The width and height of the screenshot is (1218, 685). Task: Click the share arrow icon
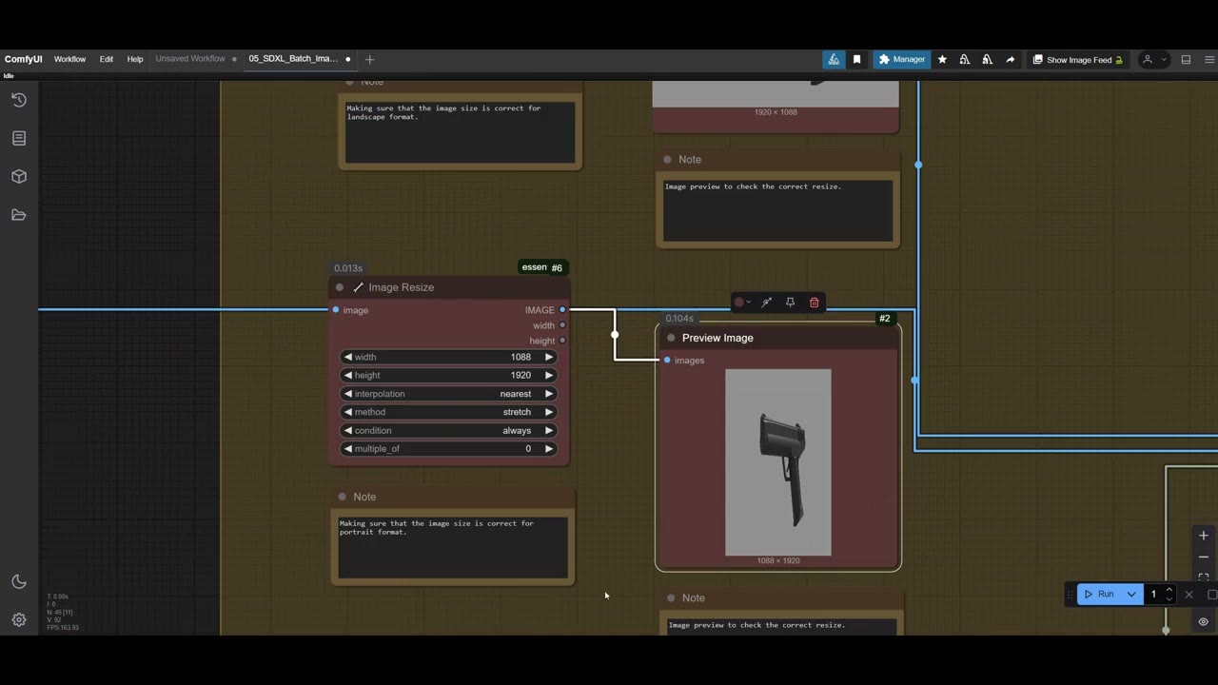(x=1010, y=59)
